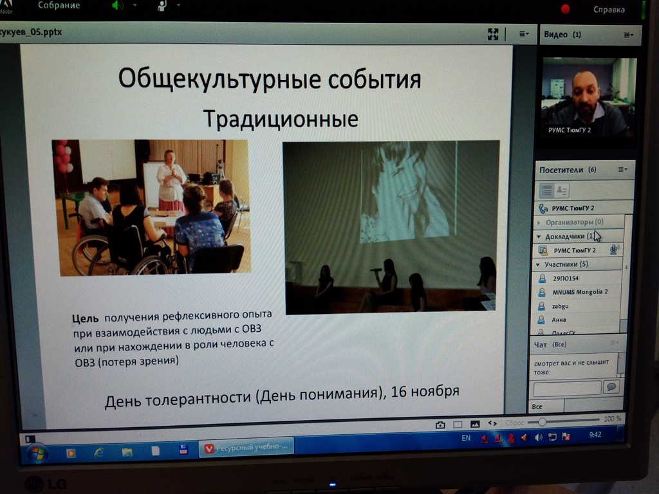Open the Посетители pod options menu
The image size is (659, 494).
point(622,170)
